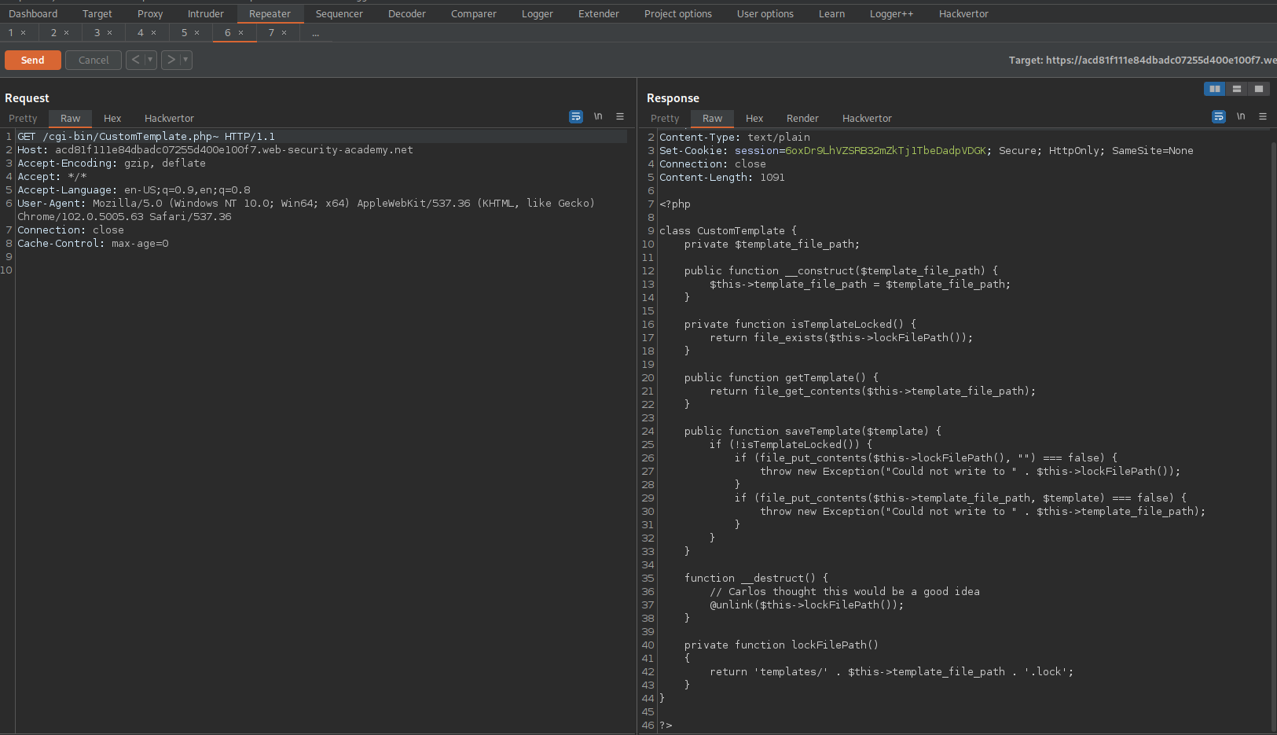The image size is (1277, 735).
Task: Add a new Repeater tab via ellipsis
Action: 315,33
